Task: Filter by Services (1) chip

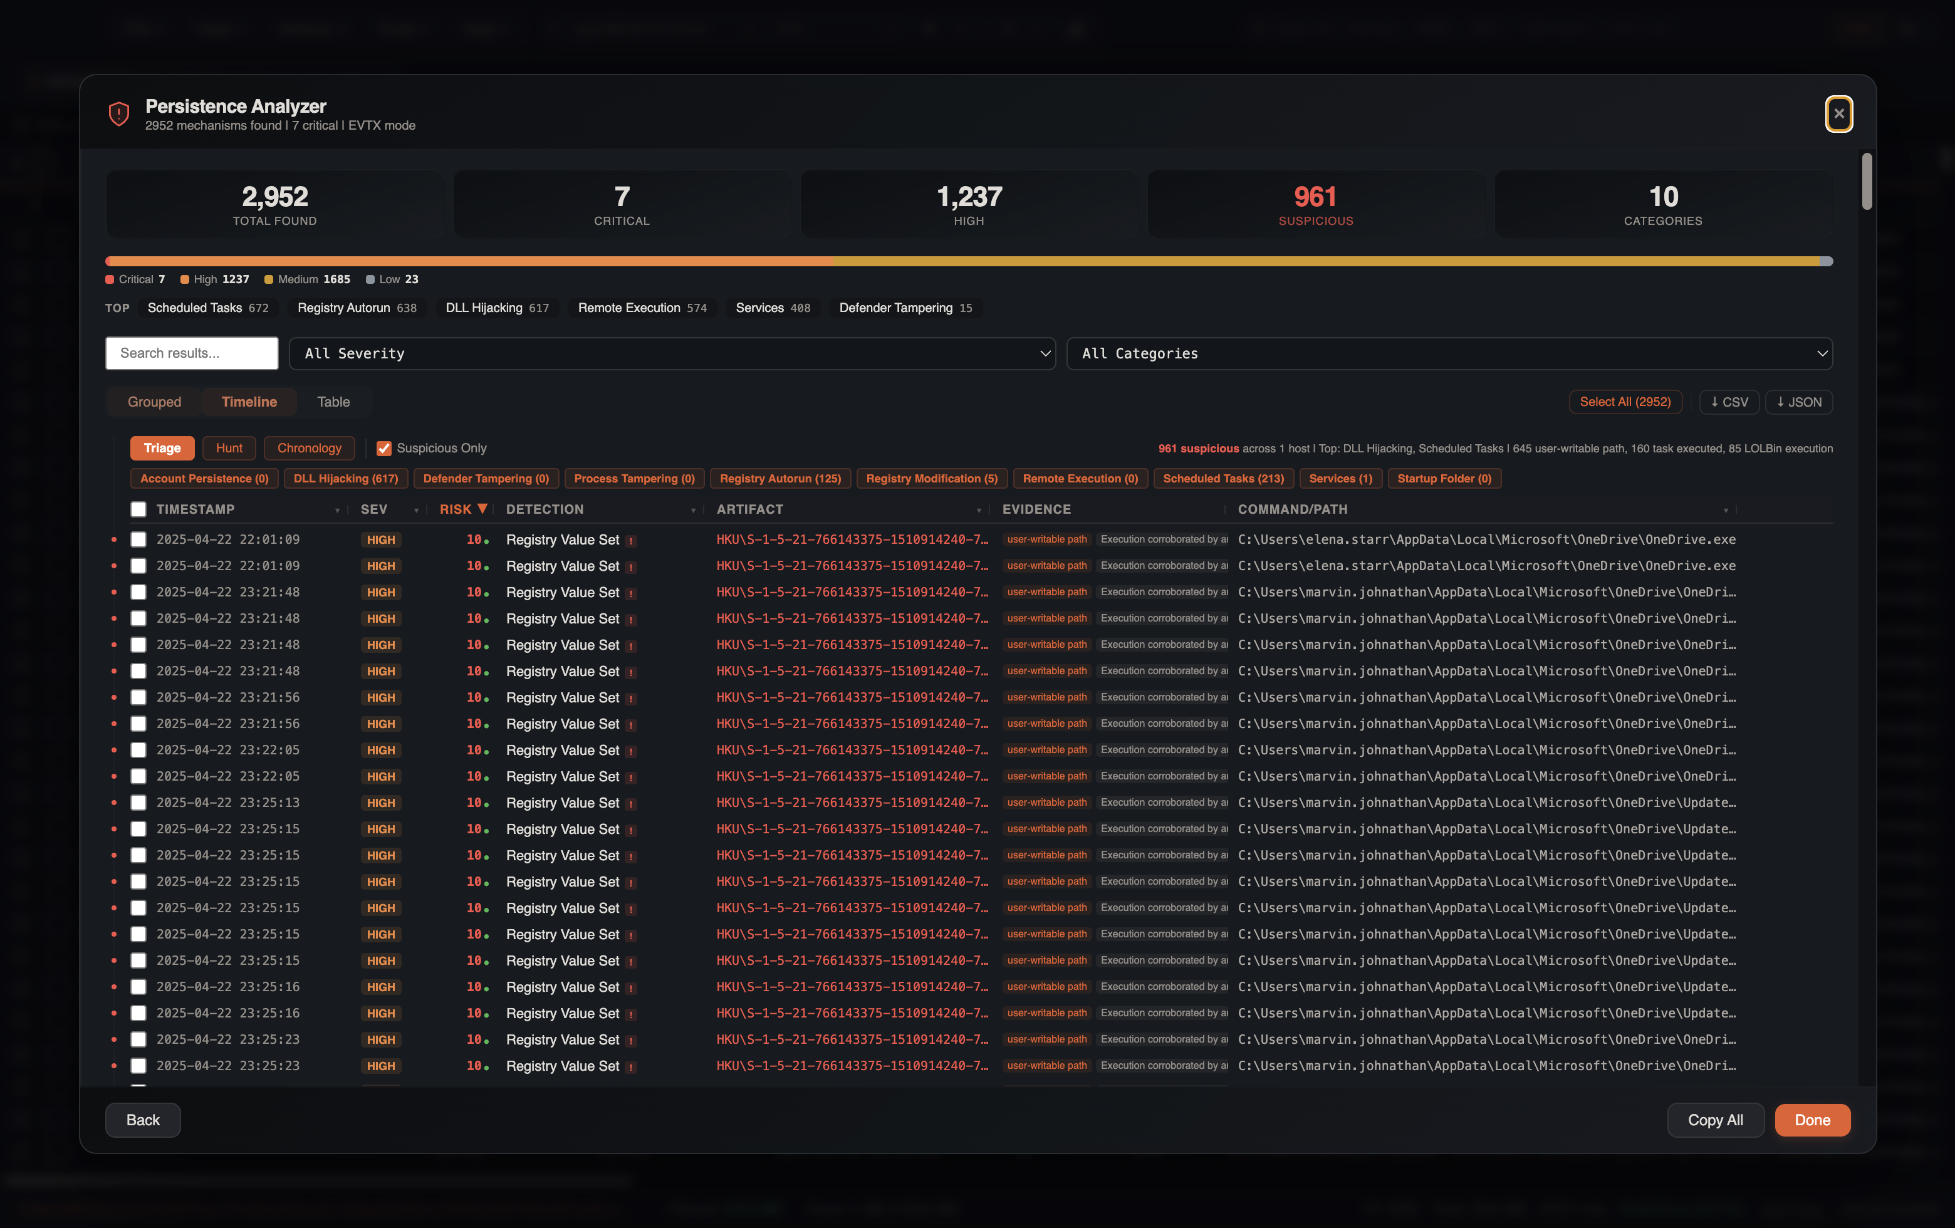Action: tap(1340, 478)
